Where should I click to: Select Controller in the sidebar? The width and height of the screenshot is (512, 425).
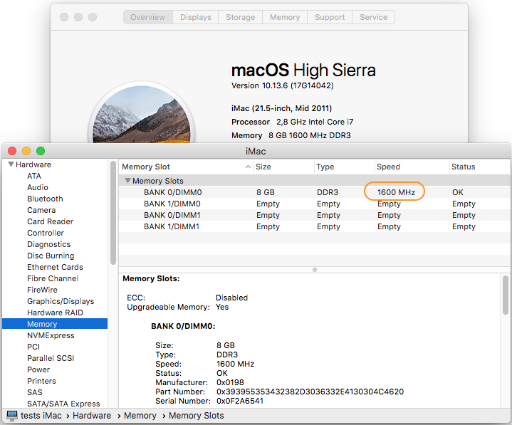coord(46,233)
